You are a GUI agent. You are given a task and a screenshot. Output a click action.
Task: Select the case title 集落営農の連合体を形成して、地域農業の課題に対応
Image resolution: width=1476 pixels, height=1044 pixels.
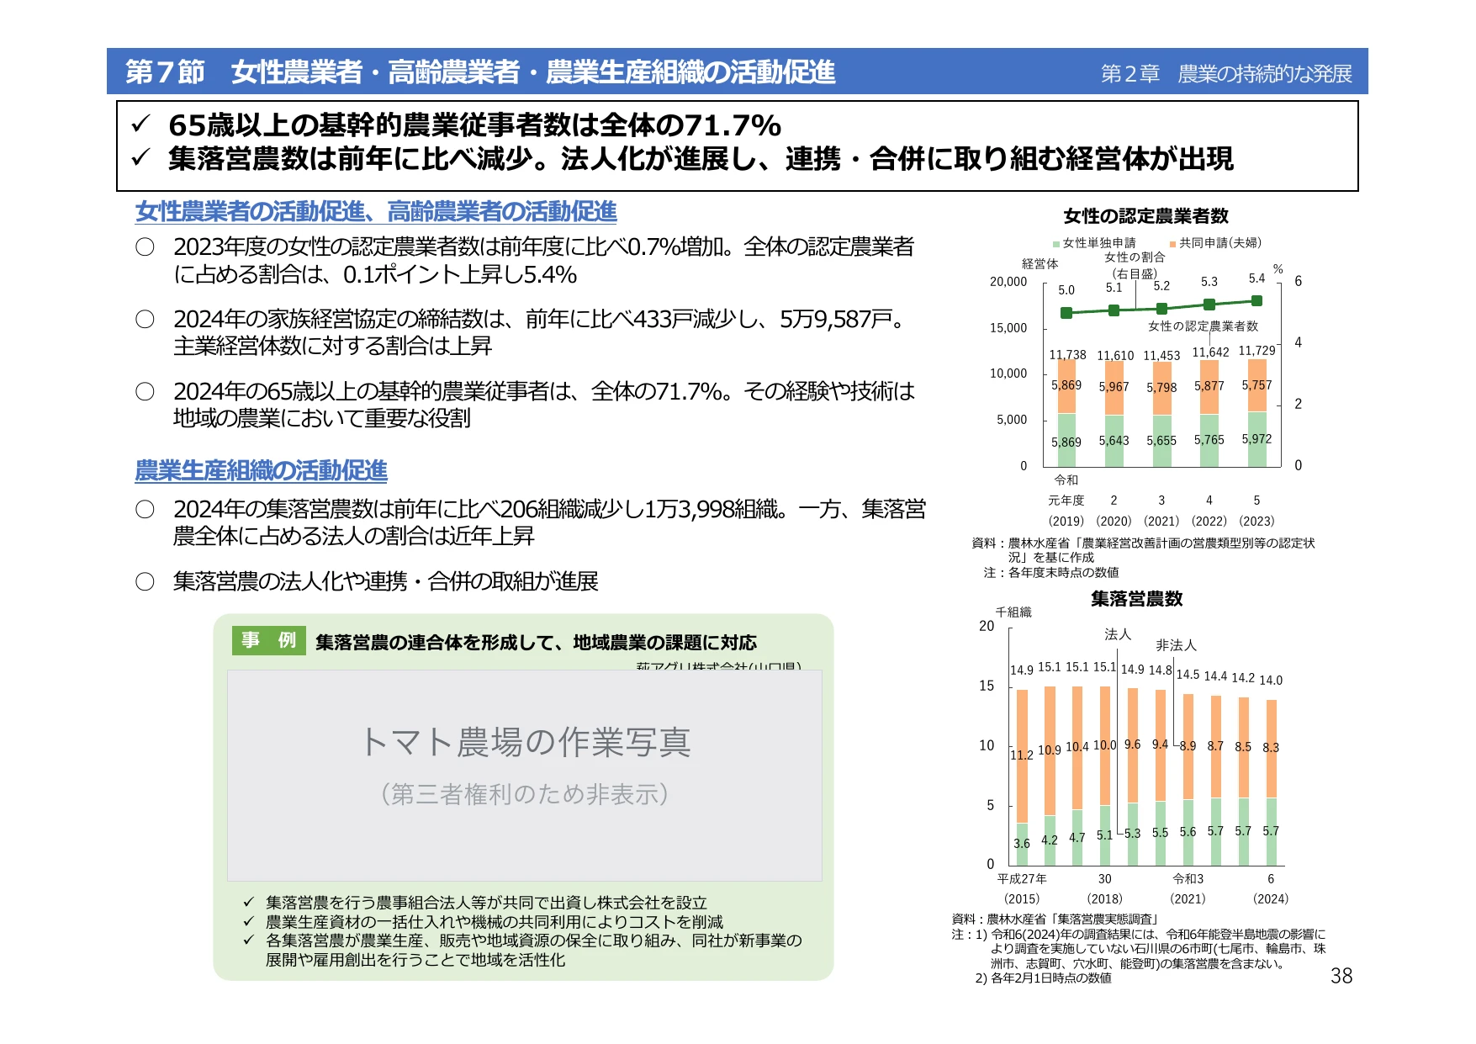pos(536,643)
